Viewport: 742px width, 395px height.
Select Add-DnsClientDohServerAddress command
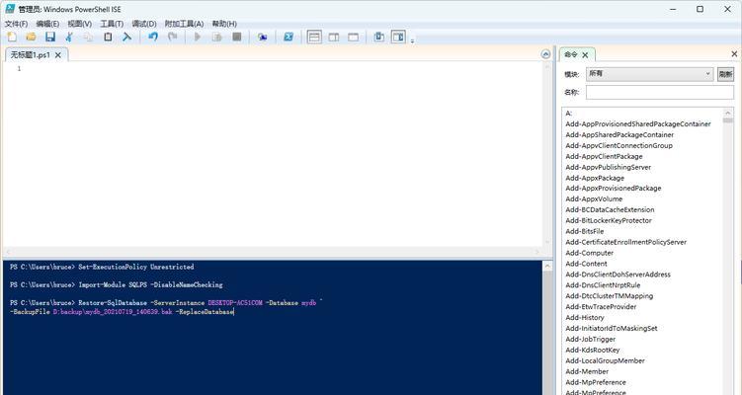618,275
